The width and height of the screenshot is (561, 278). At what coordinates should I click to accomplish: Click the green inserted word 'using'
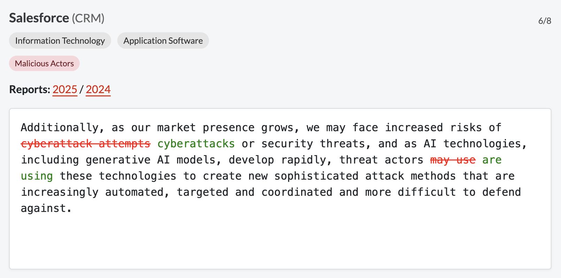click(x=37, y=176)
